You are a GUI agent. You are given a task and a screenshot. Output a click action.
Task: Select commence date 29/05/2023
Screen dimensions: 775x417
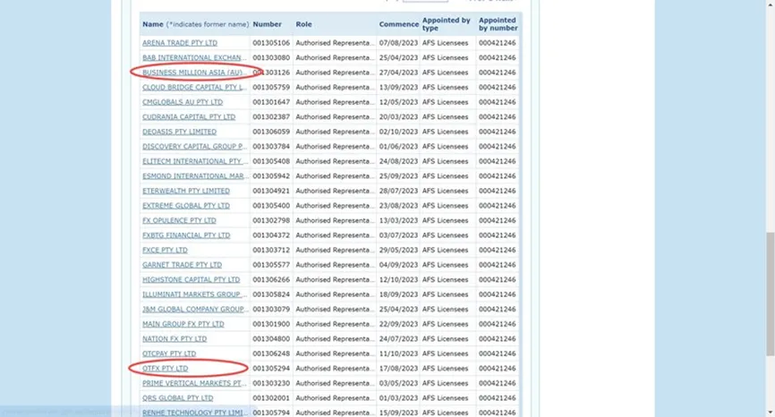pyautogui.click(x=398, y=251)
